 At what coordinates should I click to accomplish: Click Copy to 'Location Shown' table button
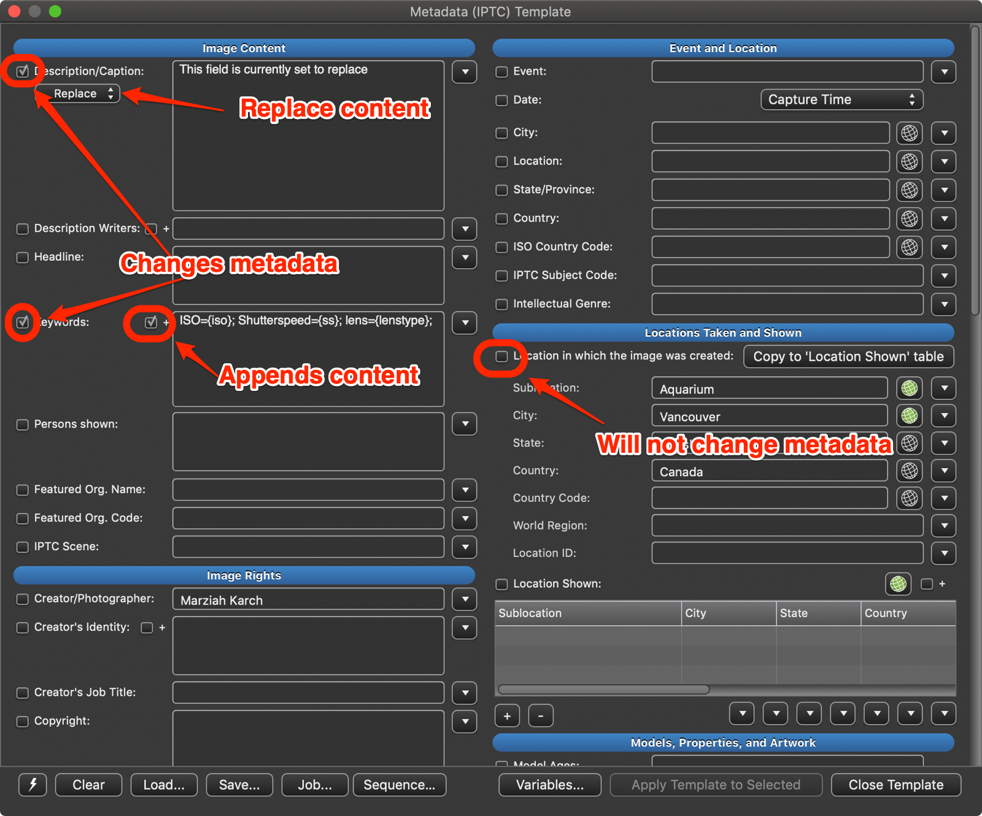coord(849,356)
